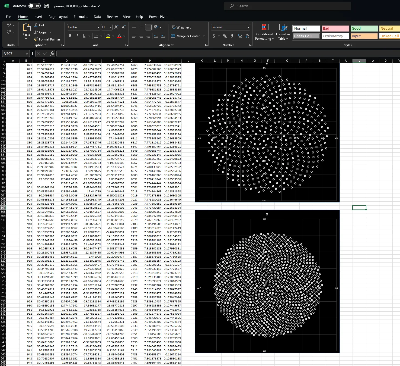Apply the Borders icon to the cell
The height and width of the screenshot is (366, 400).
click(96, 36)
